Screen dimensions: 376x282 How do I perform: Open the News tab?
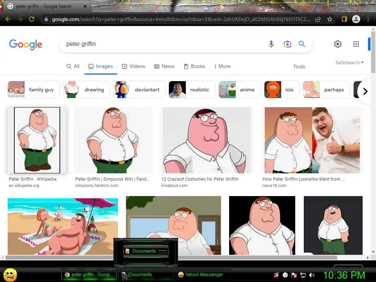point(164,66)
